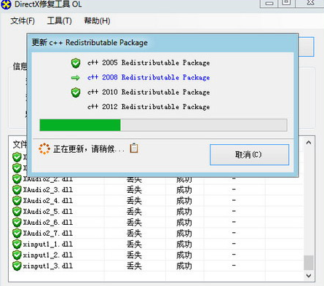This screenshot has width=324, height=286.
Task: Select the XAudio2_3.dll file name
Action: 48,190
